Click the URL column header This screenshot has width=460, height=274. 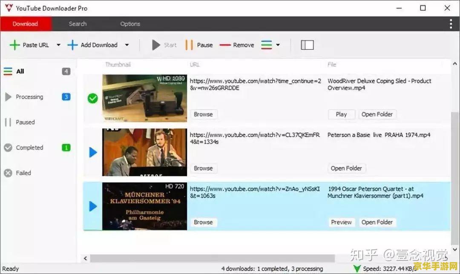tap(195, 65)
